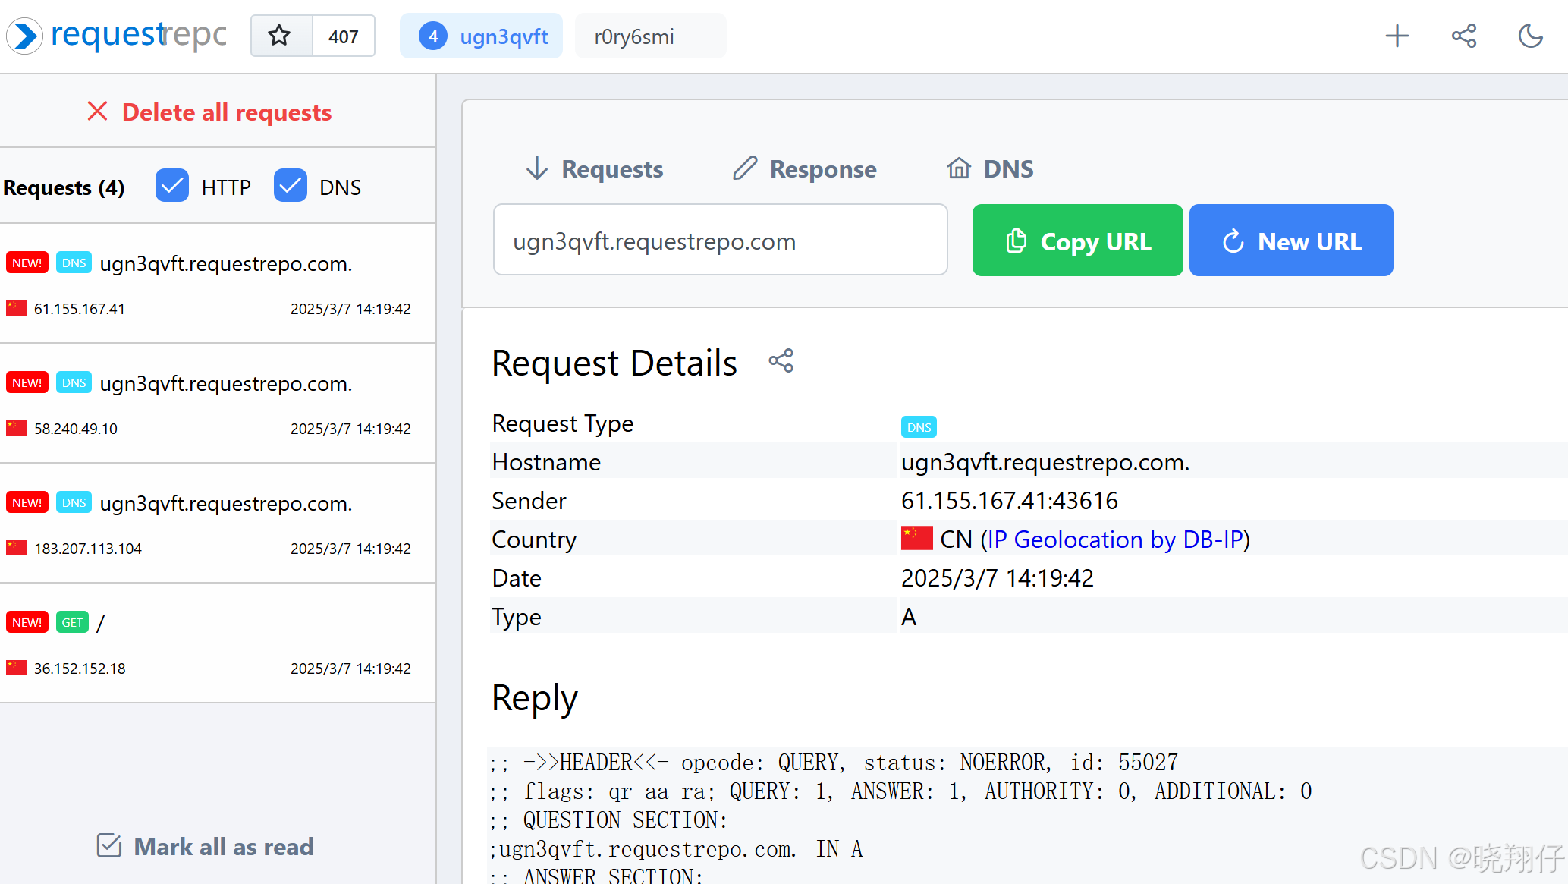This screenshot has width=1568, height=884.
Task: Click Mark all as read
Action: [206, 846]
